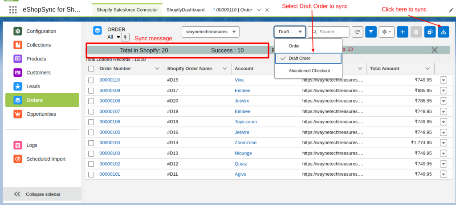456x205 pixels.
Task: Switch to ShopifyDashboard tab
Action: coord(186,10)
